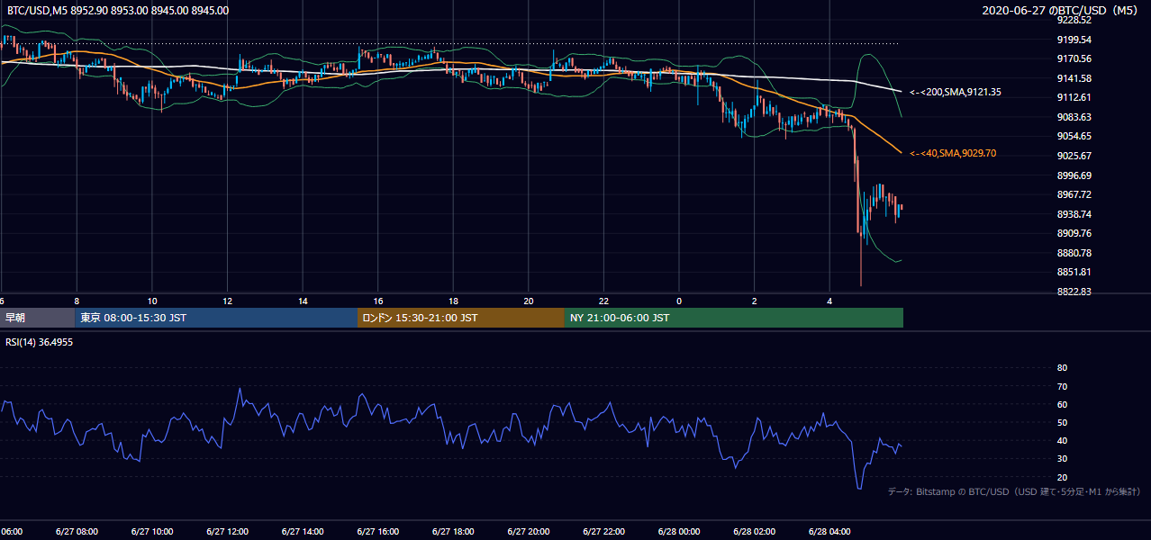
Task: Click RSI axis level 40
Action: point(1062,440)
